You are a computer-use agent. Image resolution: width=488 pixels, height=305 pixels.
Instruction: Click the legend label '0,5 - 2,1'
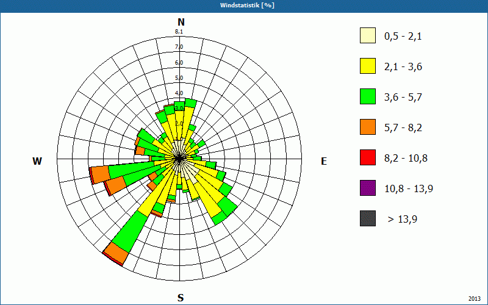pyautogui.click(x=403, y=37)
